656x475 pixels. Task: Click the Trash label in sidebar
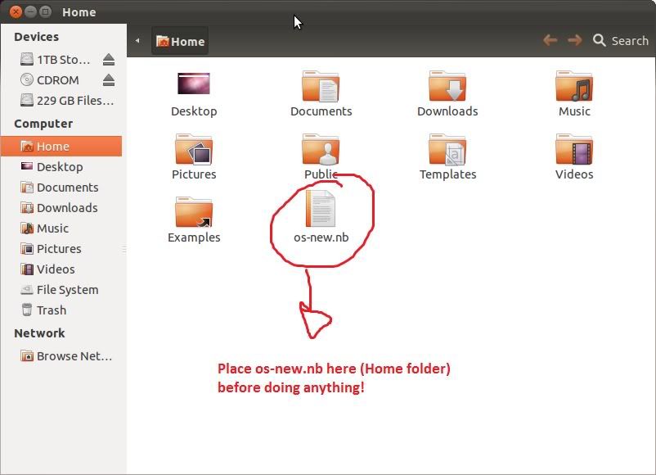tap(52, 310)
